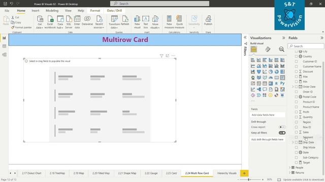Adjust the zoom slider in status bar
Viewport: 325px width, 182px height.
pyautogui.click(x=249, y=180)
